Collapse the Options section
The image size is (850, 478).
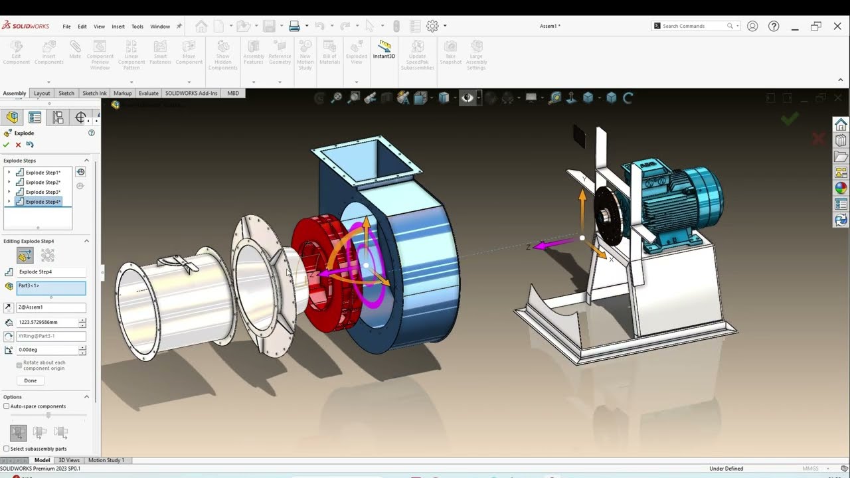coord(86,397)
